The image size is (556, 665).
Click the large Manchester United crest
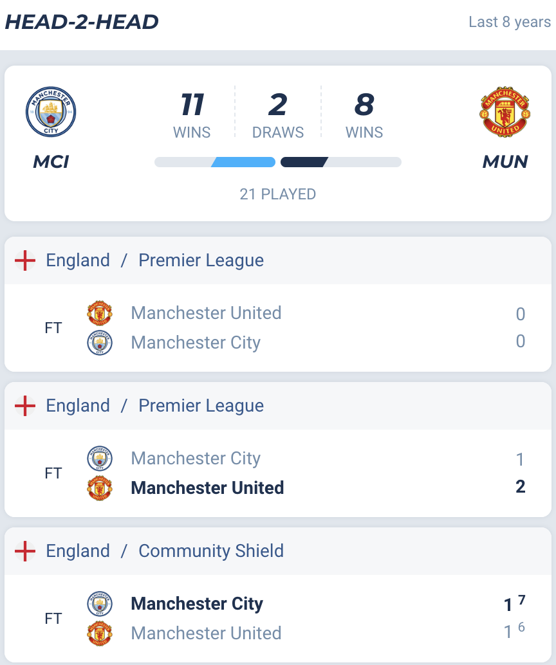[505, 112]
